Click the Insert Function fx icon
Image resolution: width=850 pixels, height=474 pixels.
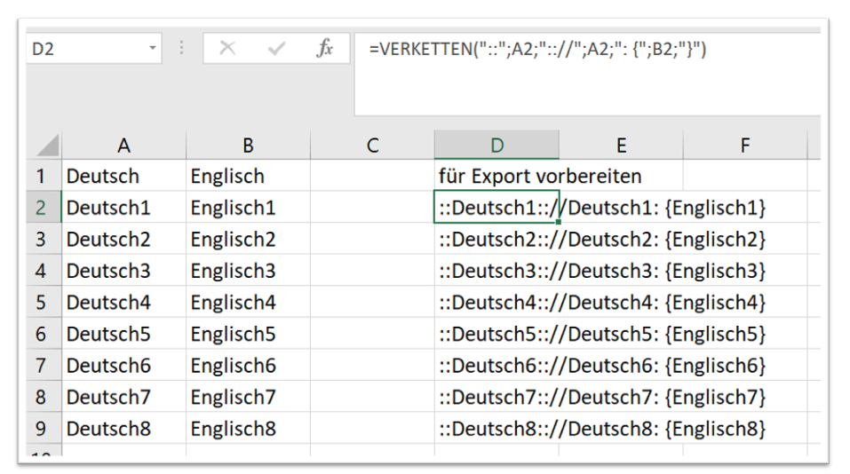(x=325, y=50)
